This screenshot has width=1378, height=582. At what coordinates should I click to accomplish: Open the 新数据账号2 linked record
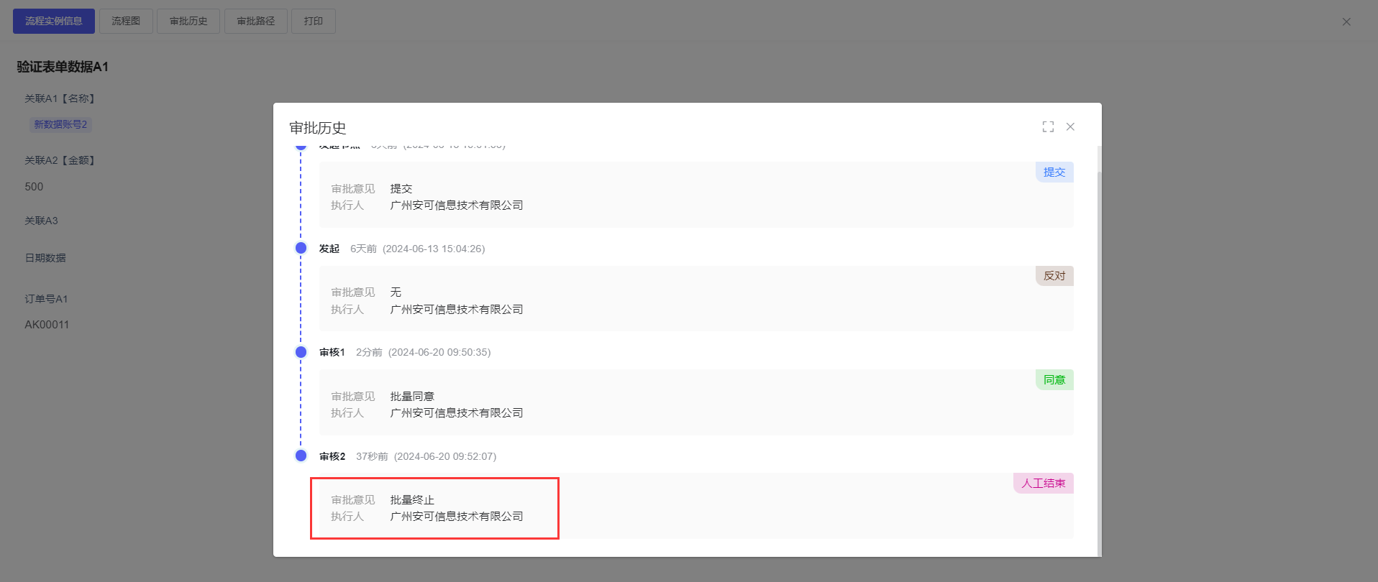(60, 124)
